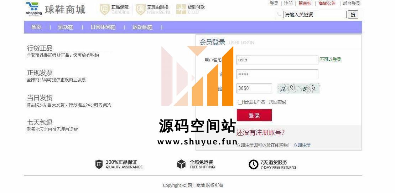395x193 pixels.
Task: Open the 日常休闲鞋 category
Action: 103,27
